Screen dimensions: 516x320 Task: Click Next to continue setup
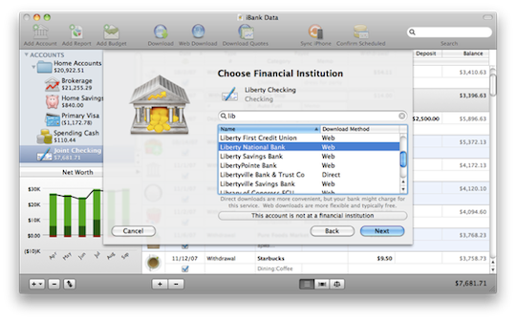382,231
